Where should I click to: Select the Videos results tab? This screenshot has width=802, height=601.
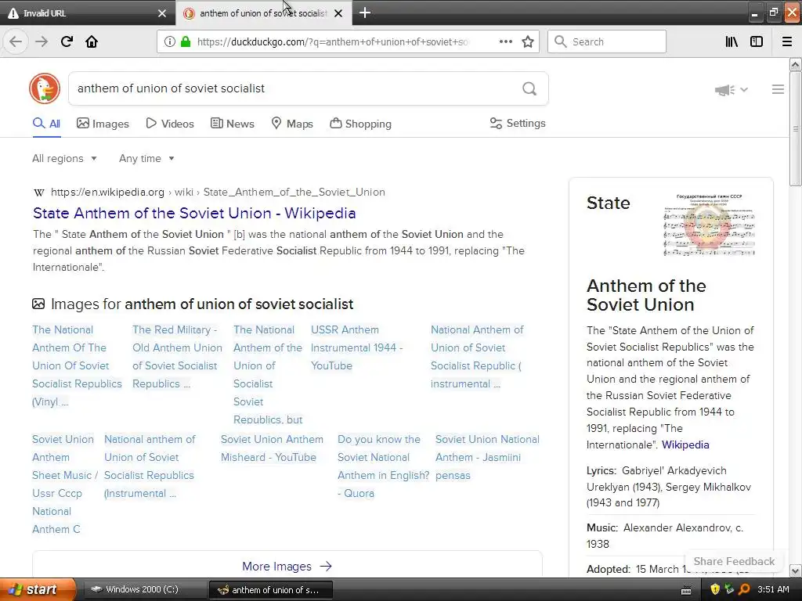click(170, 124)
